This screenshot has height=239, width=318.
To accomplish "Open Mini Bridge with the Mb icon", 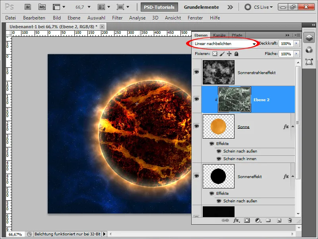I will (42, 7).
